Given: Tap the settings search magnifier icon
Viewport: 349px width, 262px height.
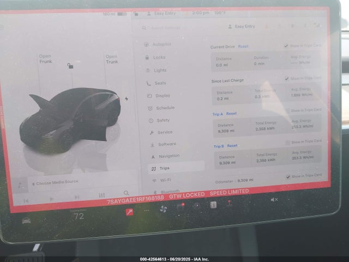Looking at the screenshot, I should coord(144,28).
